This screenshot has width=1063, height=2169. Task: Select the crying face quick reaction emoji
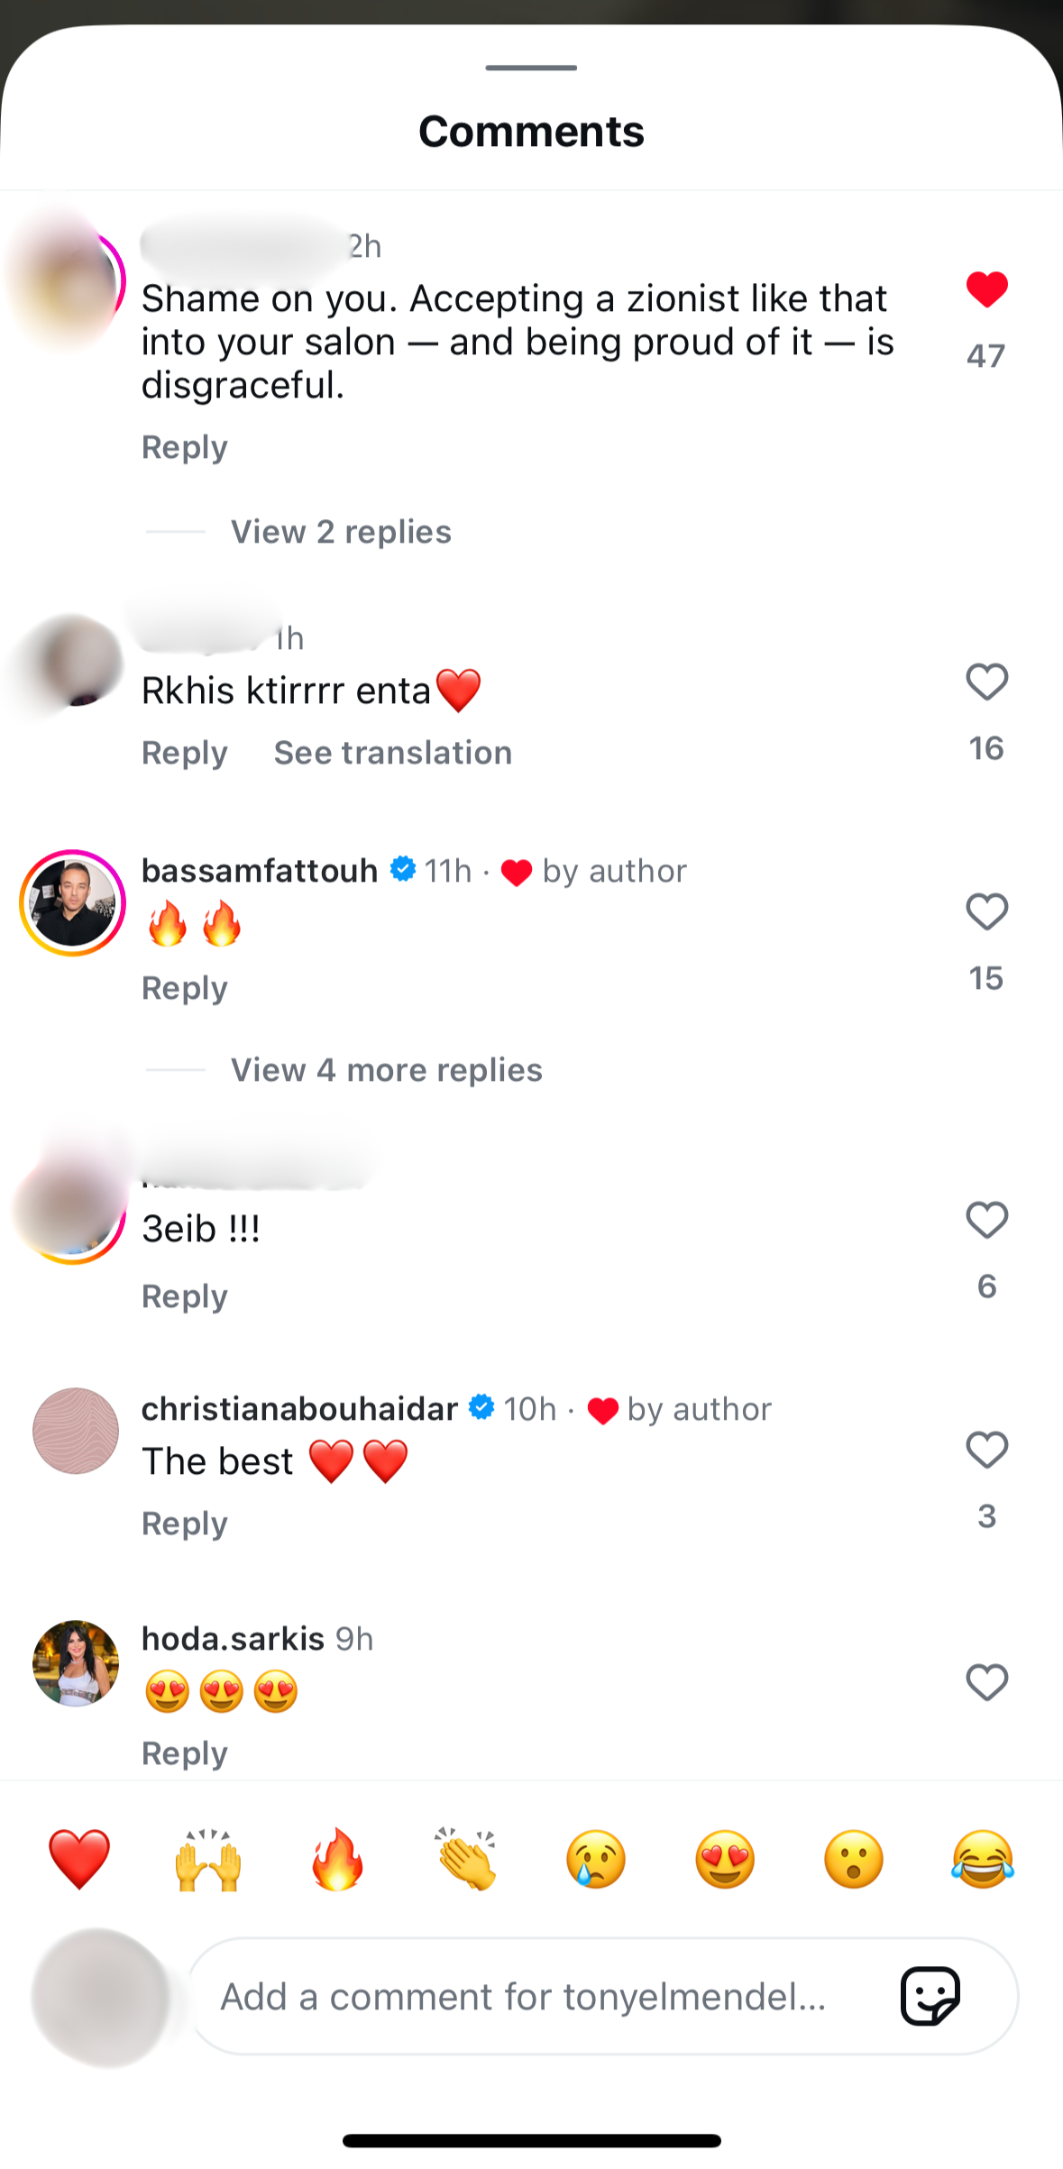click(x=593, y=1857)
